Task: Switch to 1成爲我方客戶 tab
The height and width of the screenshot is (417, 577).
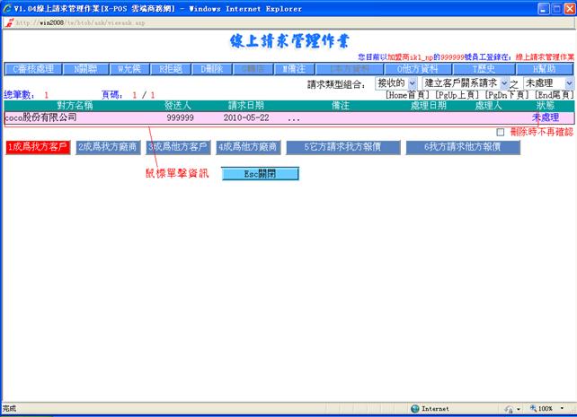Action: pos(37,147)
